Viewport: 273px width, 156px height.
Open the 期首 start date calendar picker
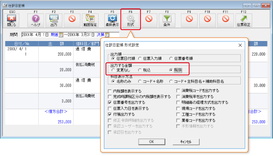(x=61, y=35)
